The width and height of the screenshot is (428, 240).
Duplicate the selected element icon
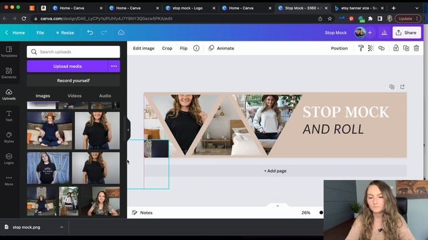pos(406,48)
